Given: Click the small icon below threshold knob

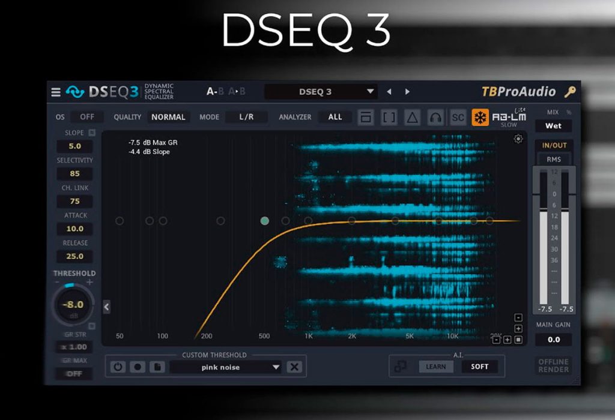Looking at the screenshot, I should (92, 326).
